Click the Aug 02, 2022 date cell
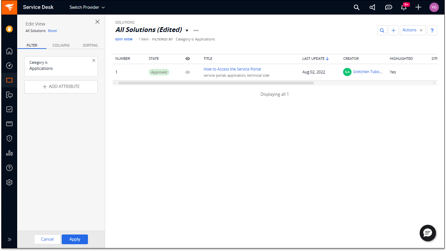The width and height of the screenshot is (446, 251). pyautogui.click(x=314, y=72)
